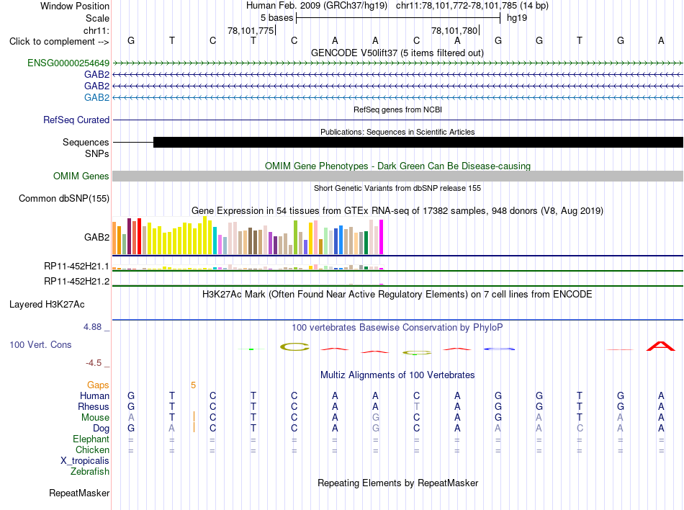684x510 pixels.
Task: Click 'Multiz Alignments of 100 Vertebrates' title
Action: 397,375
